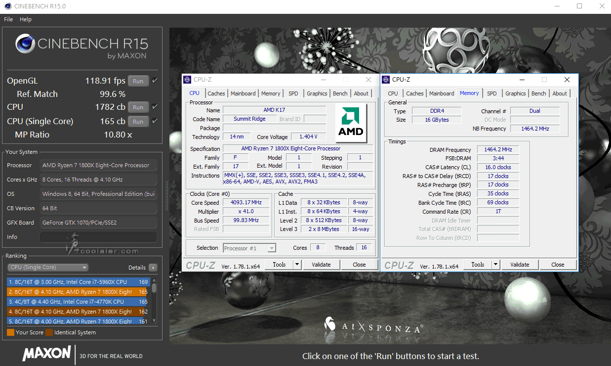611x366 pixels.
Task: Run the multi-core CPU benchmark
Action: (x=138, y=107)
